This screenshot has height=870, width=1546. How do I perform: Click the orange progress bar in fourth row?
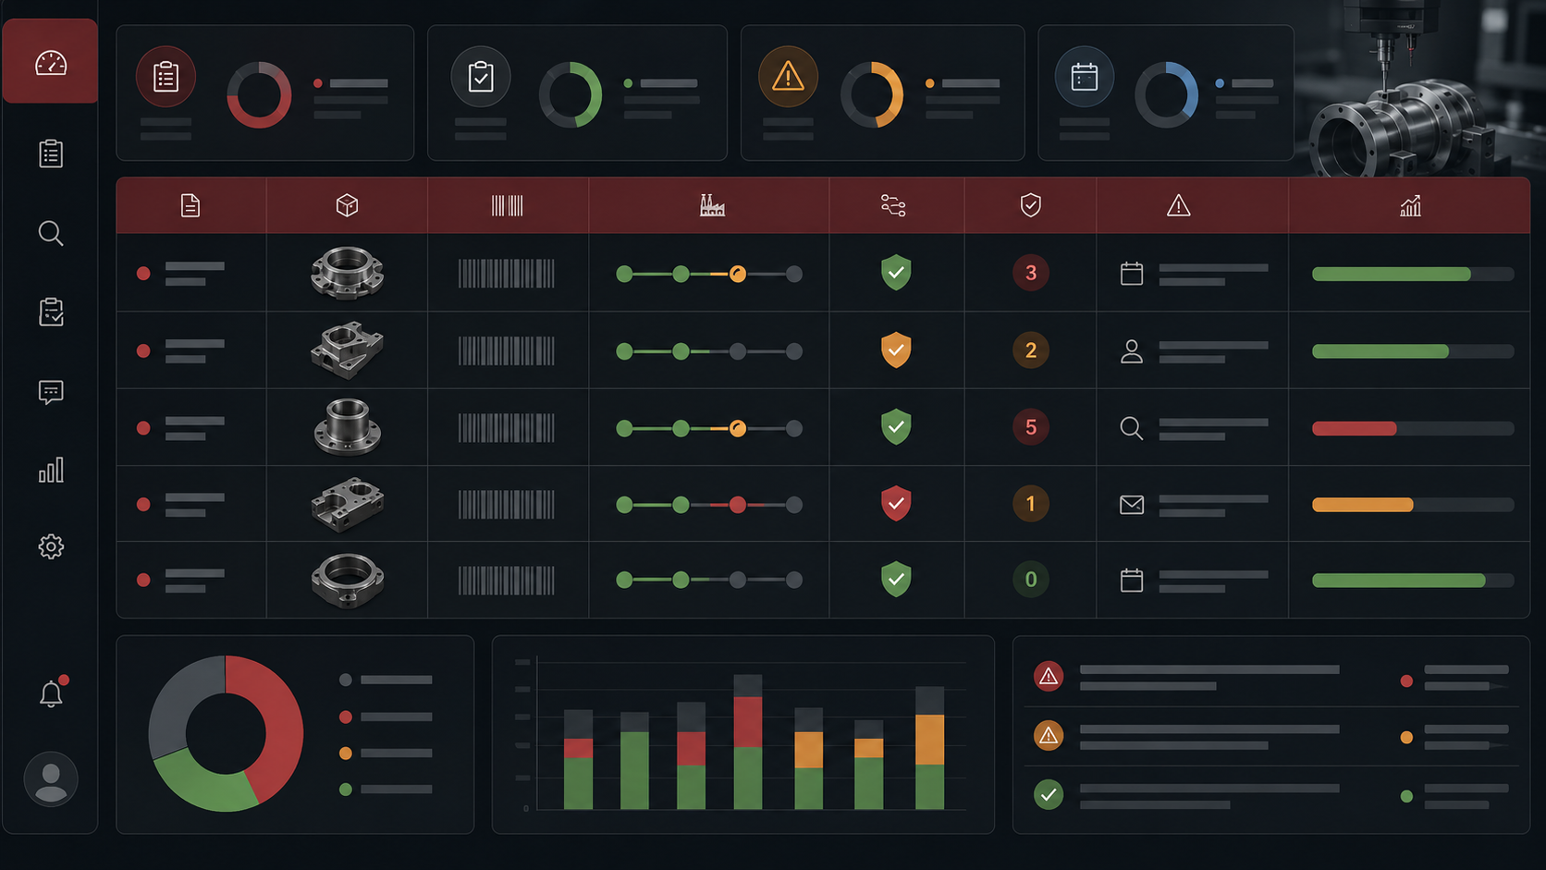(1362, 505)
